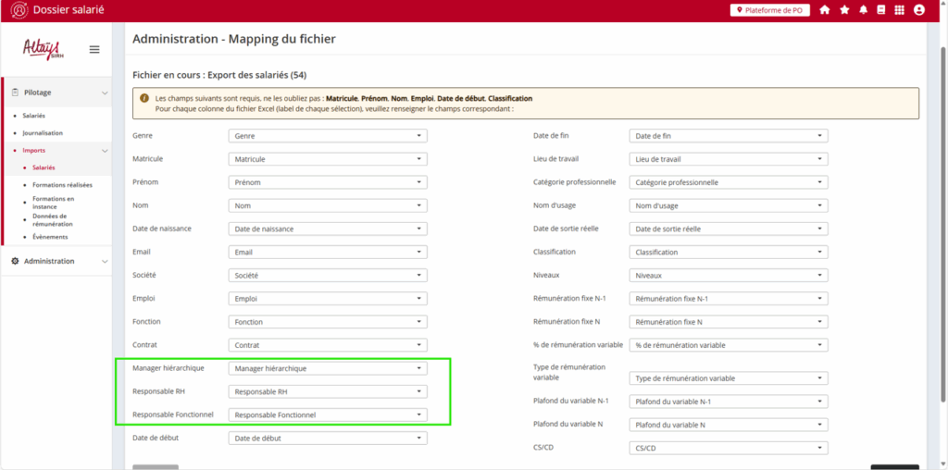Click the Altays SIRH logo
This screenshot has width=948, height=470.
[42, 48]
